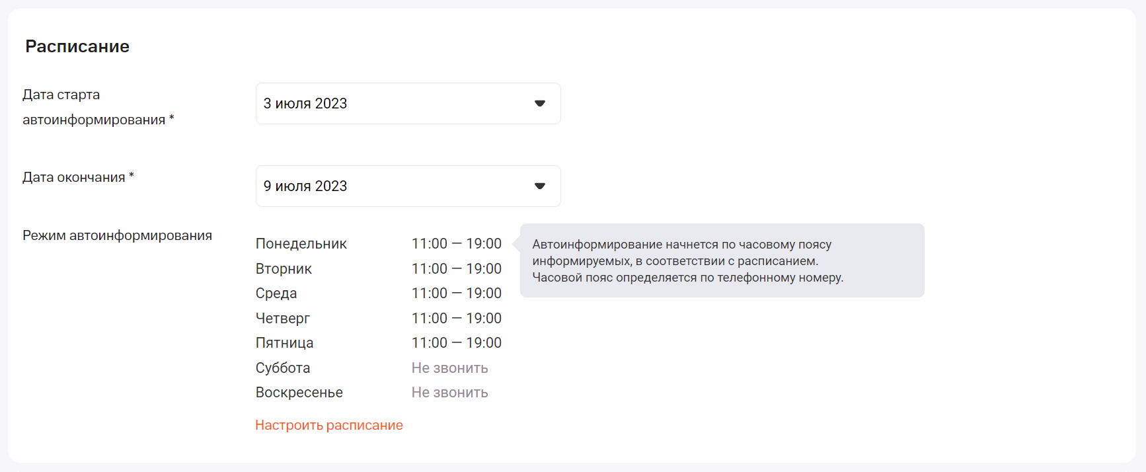Click the "Расписание" section heading

pos(77,46)
